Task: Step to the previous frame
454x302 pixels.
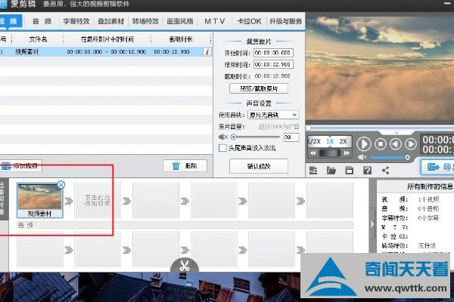Action: coord(397,143)
